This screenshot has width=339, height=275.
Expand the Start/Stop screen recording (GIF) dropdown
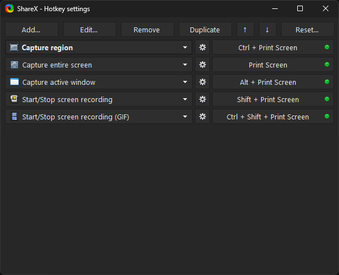click(185, 117)
